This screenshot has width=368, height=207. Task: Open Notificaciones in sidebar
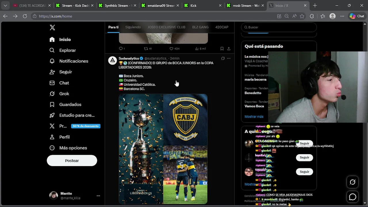point(69,61)
